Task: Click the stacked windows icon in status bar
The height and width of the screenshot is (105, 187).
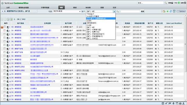Action: point(177,103)
